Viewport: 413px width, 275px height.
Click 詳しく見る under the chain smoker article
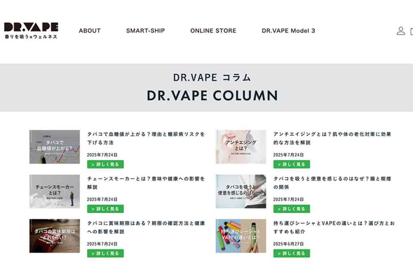(105, 209)
